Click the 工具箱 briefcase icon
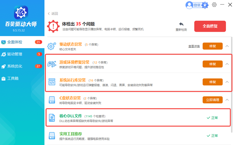This screenshot has height=145, width=235. [x=4, y=78]
